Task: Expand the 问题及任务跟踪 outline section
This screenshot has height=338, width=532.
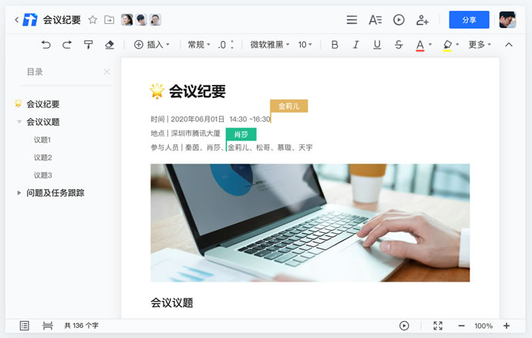Action: 19,193
